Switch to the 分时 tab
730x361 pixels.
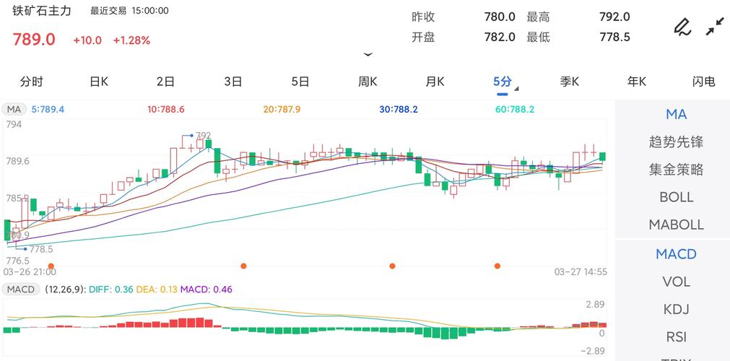click(x=32, y=82)
